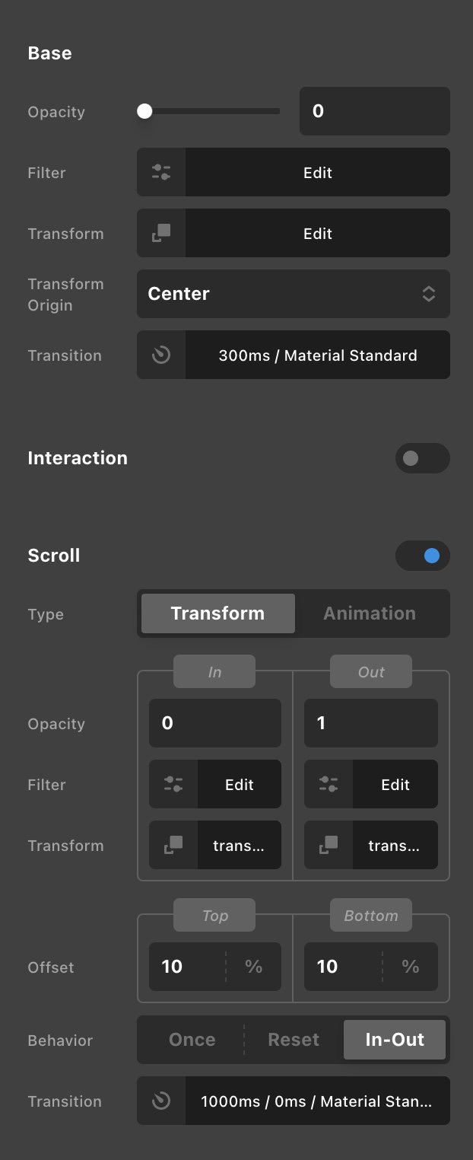
Task: Click the Scroll In filter sliders icon
Action: click(x=173, y=784)
